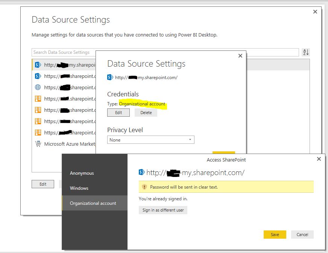This screenshot has height=253, width=328.
Task: Click the SharePoint icon of the first list row
Action: (38, 65)
